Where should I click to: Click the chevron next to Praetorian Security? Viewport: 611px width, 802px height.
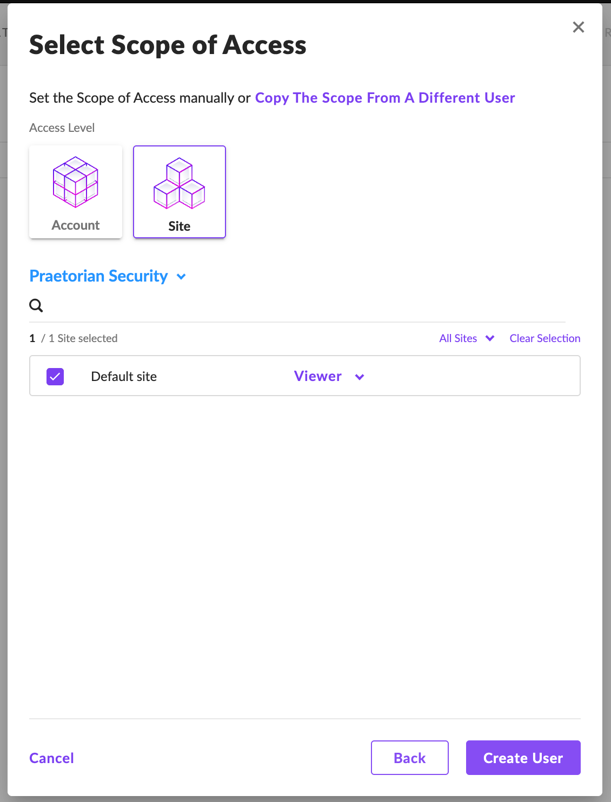tap(181, 277)
